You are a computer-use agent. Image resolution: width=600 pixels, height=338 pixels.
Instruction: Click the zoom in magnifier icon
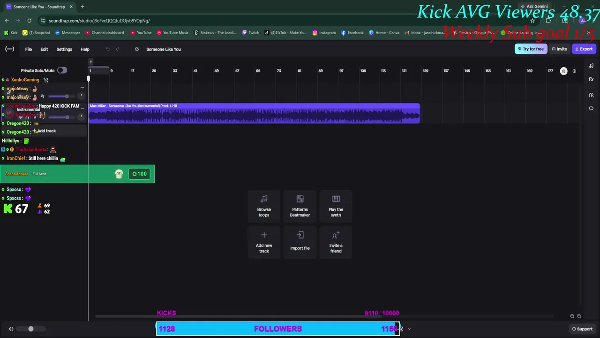click(x=572, y=316)
